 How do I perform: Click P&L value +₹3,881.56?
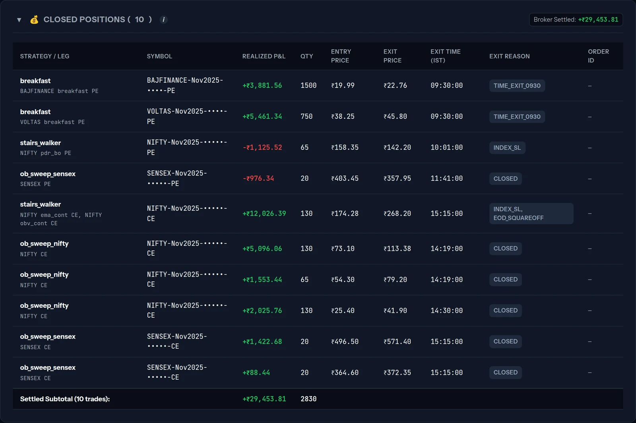click(262, 85)
